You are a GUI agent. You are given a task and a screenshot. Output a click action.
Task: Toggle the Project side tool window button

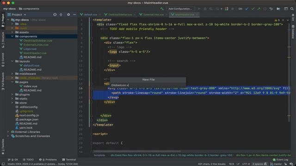click(x=3, y=20)
